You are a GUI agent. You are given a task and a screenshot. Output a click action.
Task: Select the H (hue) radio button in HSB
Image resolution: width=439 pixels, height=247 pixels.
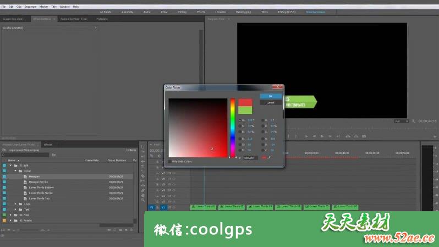[x=240, y=119]
